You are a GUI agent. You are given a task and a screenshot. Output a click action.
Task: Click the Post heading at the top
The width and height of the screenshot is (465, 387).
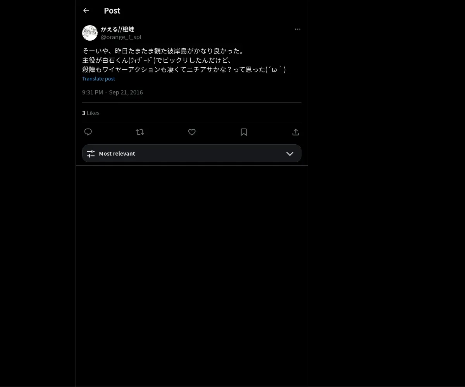coord(112,10)
